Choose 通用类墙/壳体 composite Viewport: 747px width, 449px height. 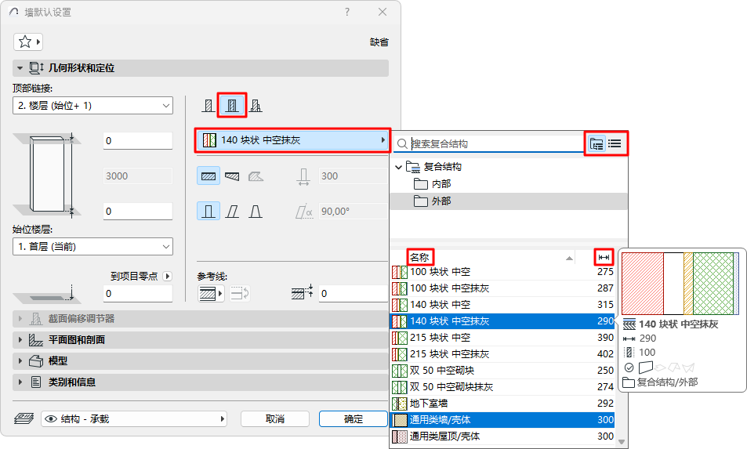click(502, 419)
